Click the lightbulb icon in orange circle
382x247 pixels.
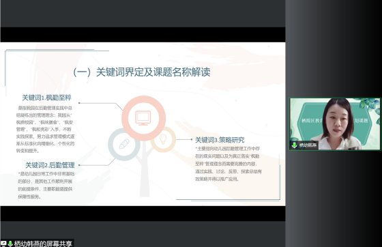(x=163, y=139)
